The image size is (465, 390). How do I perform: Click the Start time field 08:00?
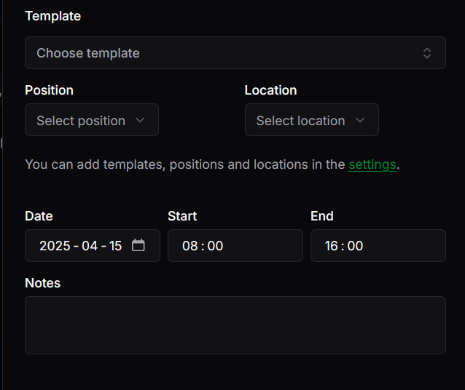[235, 245]
